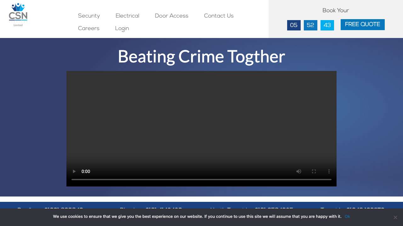Click the Login link
This screenshot has height=226, width=403.
tap(122, 29)
